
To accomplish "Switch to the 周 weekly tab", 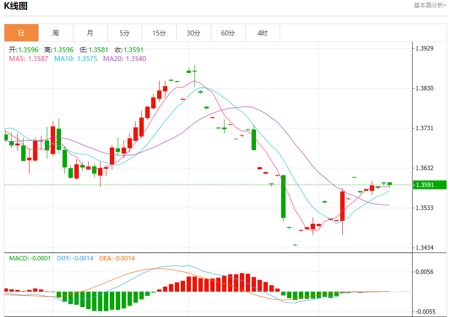I will [x=56, y=33].
